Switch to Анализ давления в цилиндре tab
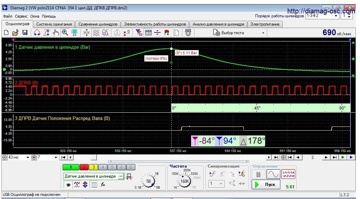Image resolution: width=360 pixels, height=199 pixels. point(218,24)
